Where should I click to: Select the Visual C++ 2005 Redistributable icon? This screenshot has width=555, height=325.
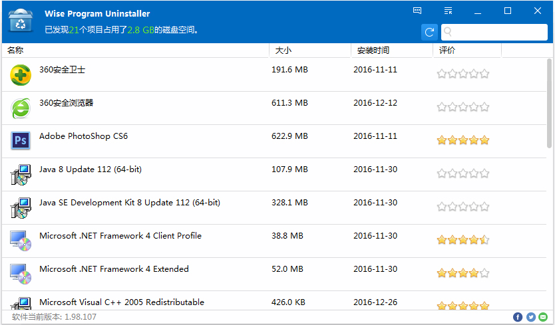pyautogui.click(x=21, y=304)
